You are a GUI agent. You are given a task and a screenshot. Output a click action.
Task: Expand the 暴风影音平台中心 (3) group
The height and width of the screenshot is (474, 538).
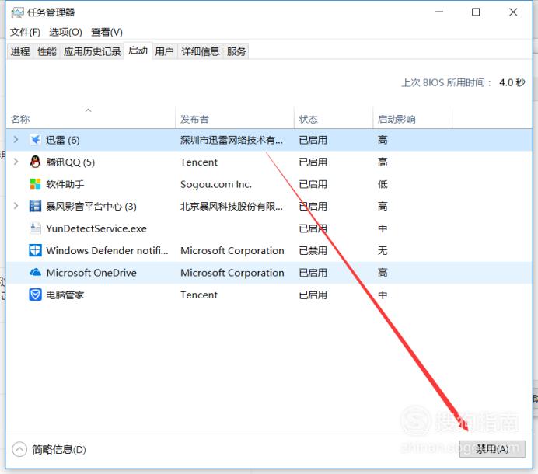coord(16,206)
